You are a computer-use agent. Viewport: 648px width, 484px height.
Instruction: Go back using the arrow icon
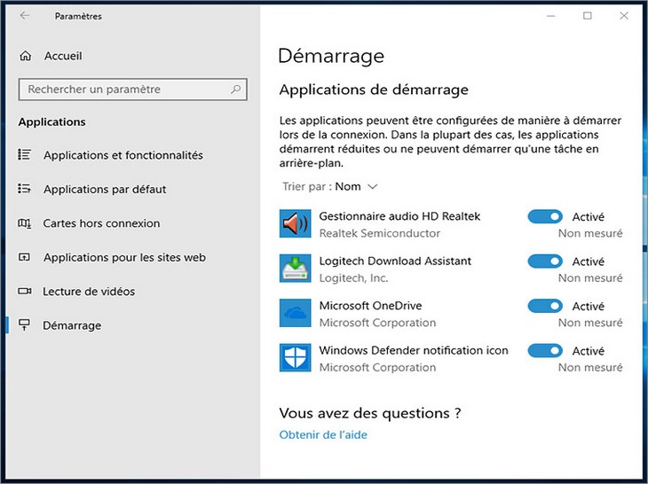click(25, 16)
